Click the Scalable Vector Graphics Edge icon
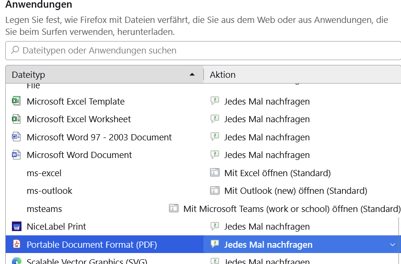Image resolution: width=401 pixels, height=264 pixels. tap(16, 261)
